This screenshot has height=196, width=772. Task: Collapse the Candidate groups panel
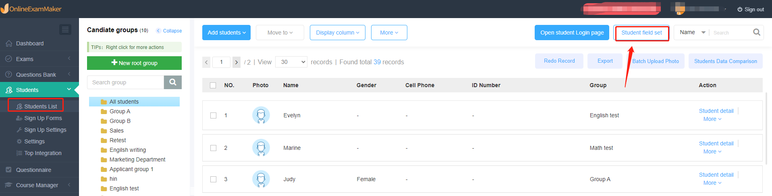pyautogui.click(x=169, y=31)
